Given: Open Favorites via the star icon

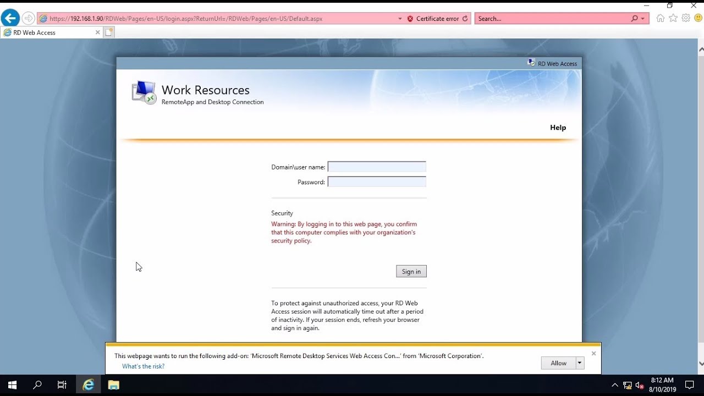Looking at the screenshot, I should 673,18.
